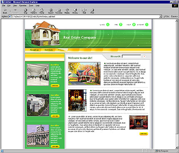Click the About us navigation link
Viewport: 179px width, 153px height.
click(x=34, y=50)
